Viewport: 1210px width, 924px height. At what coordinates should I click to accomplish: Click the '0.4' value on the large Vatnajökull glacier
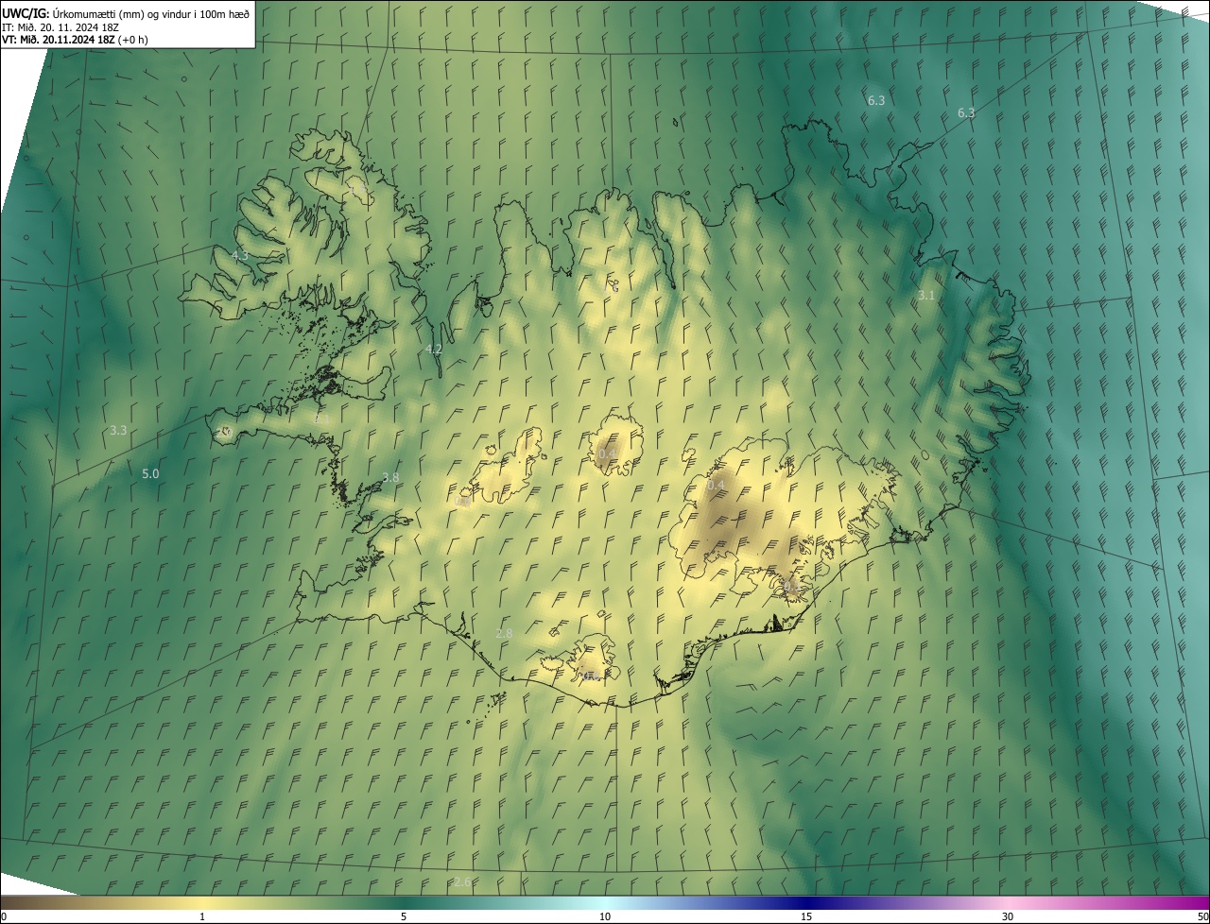pyautogui.click(x=716, y=485)
